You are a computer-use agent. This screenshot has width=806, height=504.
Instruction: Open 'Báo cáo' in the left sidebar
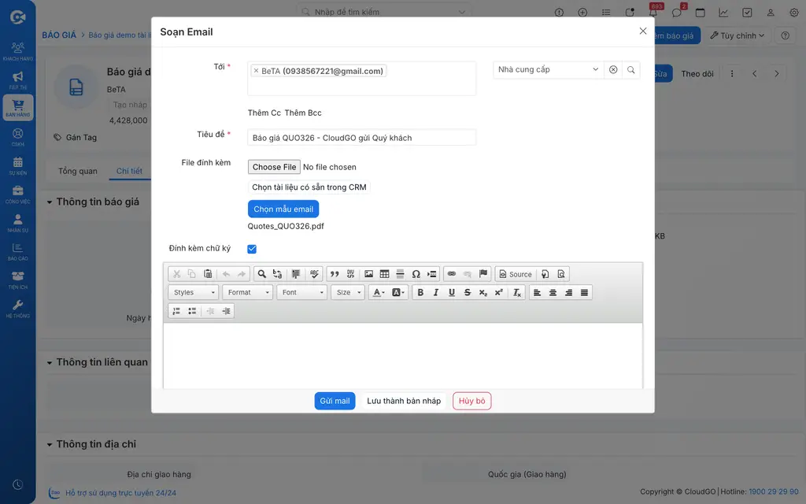coord(18,251)
